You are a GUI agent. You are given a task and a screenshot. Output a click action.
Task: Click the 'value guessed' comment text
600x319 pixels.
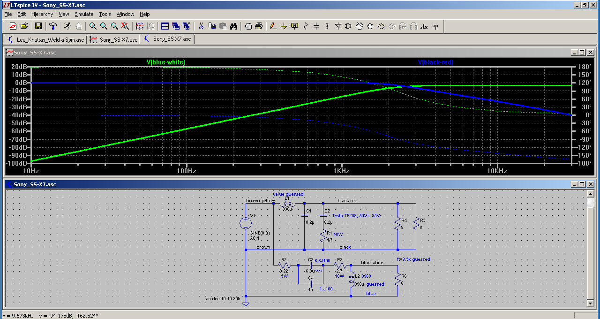pyautogui.click(x=288, y=194)
